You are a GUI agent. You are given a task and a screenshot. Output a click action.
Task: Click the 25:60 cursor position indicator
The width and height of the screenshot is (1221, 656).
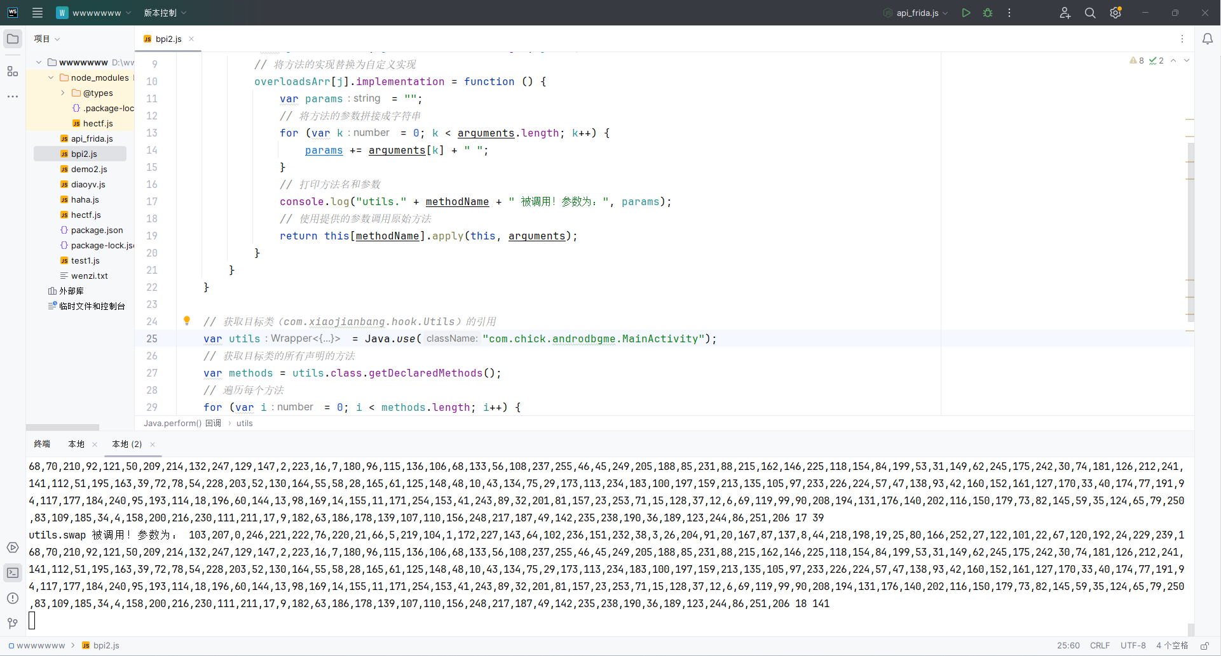(1068, 645)
